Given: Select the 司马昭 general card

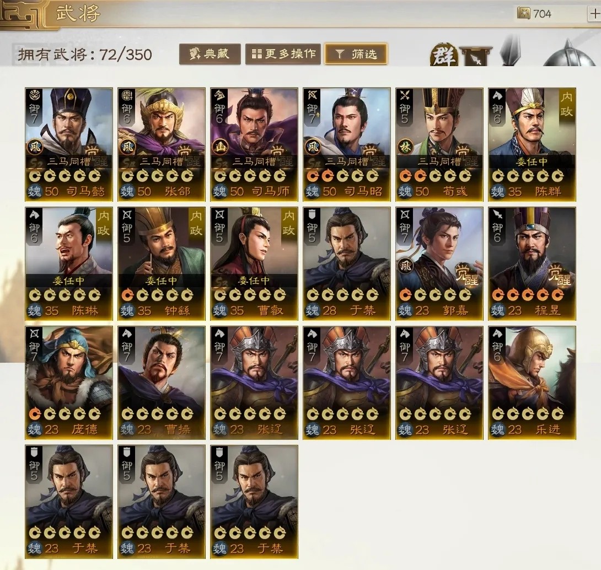Looking at the screenshot, I should 346,144.
